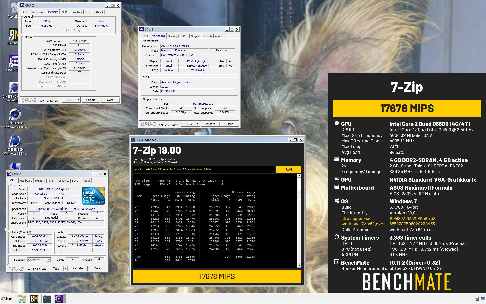Open the file explorer taskbar icon
Image resolution: width=486 pixels, height=304 pixels.
pos(22,299)
